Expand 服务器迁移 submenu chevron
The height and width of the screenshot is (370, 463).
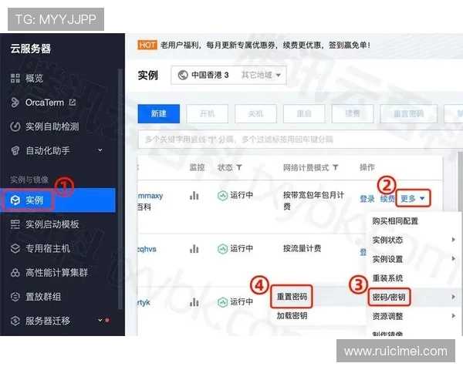pos(100,320)
